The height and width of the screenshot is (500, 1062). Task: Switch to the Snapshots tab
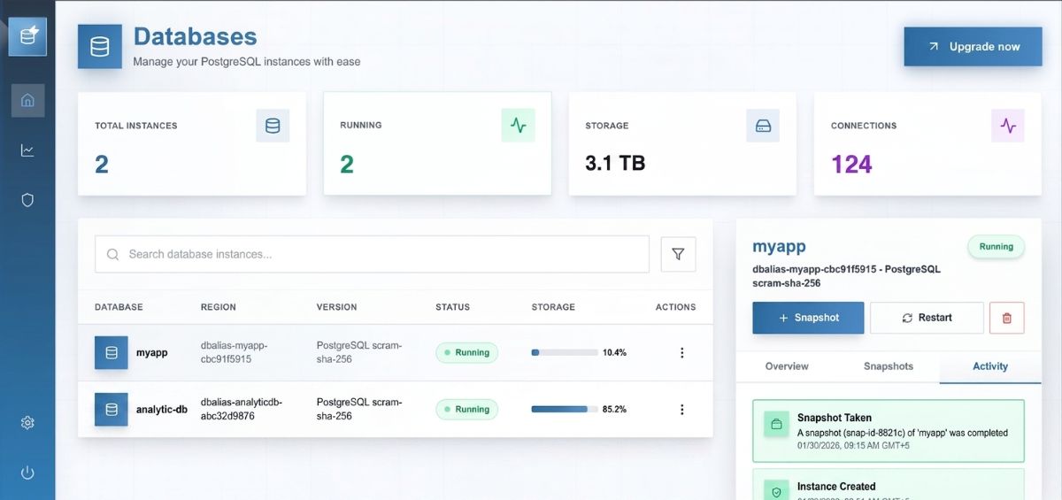click(889, 365)
